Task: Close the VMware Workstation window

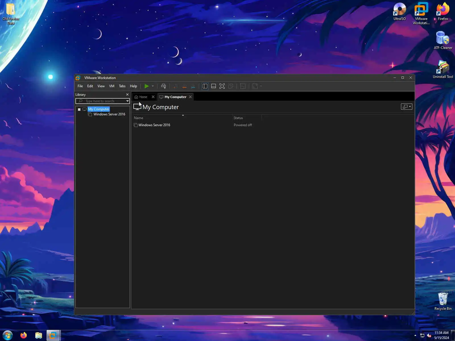Action: point(411,78)
